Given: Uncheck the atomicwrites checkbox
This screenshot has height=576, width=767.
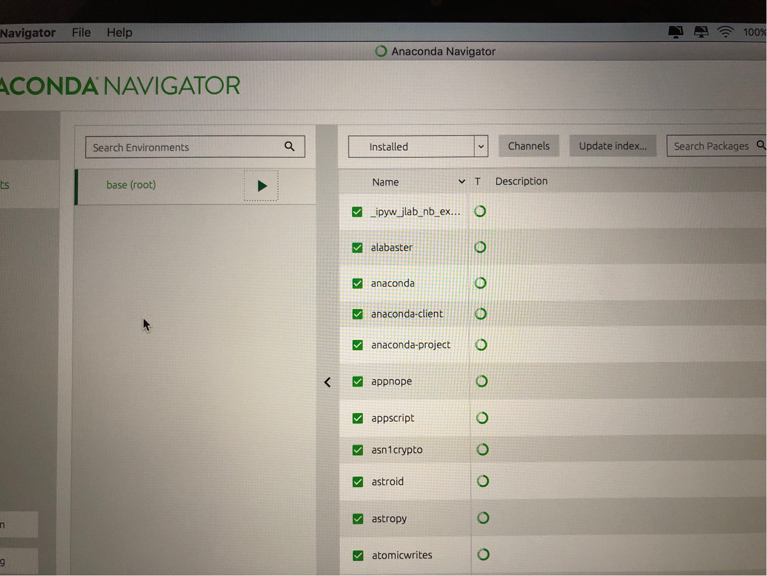Looking at the screenshot, I should [358, 556].
